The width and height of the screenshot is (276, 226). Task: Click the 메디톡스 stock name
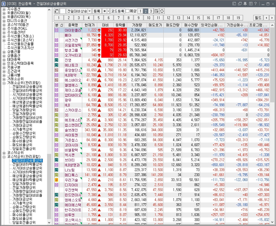pos(71,175)
